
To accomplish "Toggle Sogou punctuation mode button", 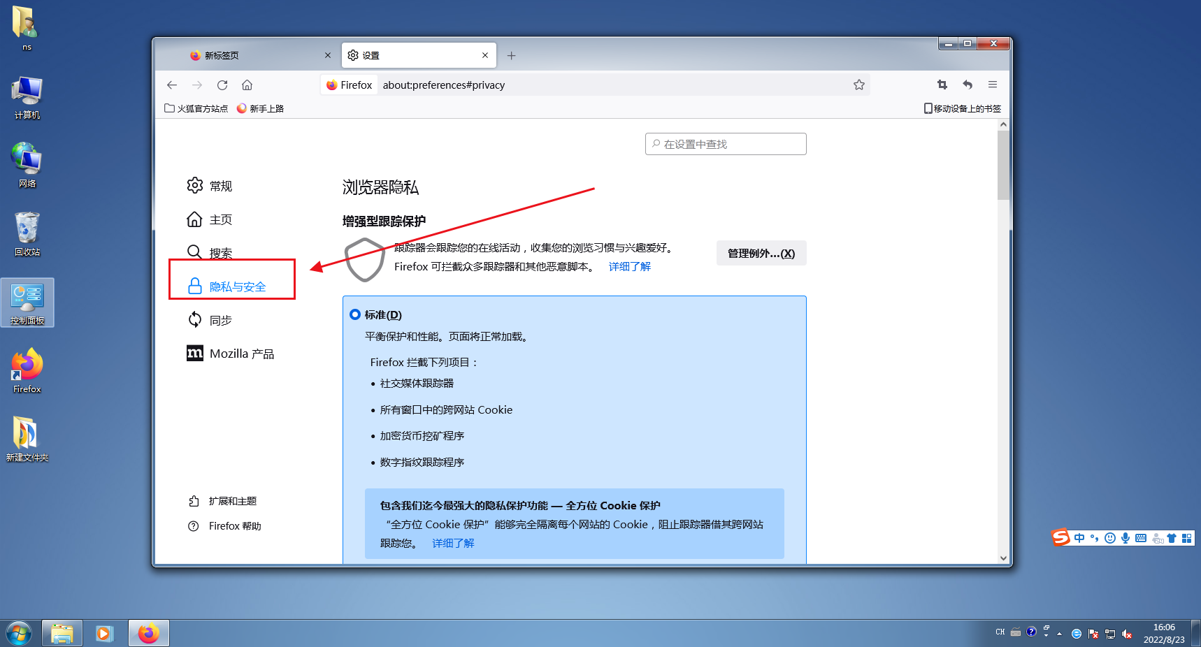I will 1095,538.
